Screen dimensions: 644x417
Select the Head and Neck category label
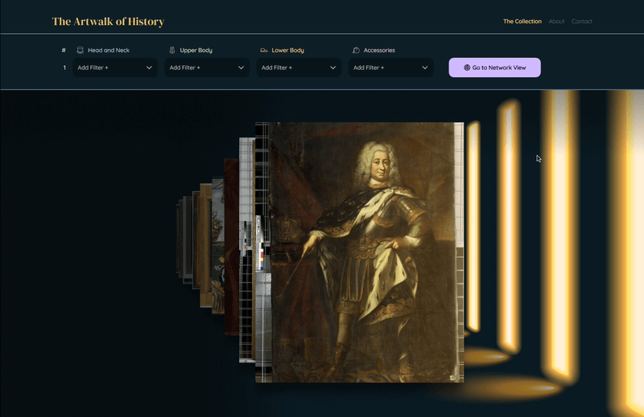(109, 51)
